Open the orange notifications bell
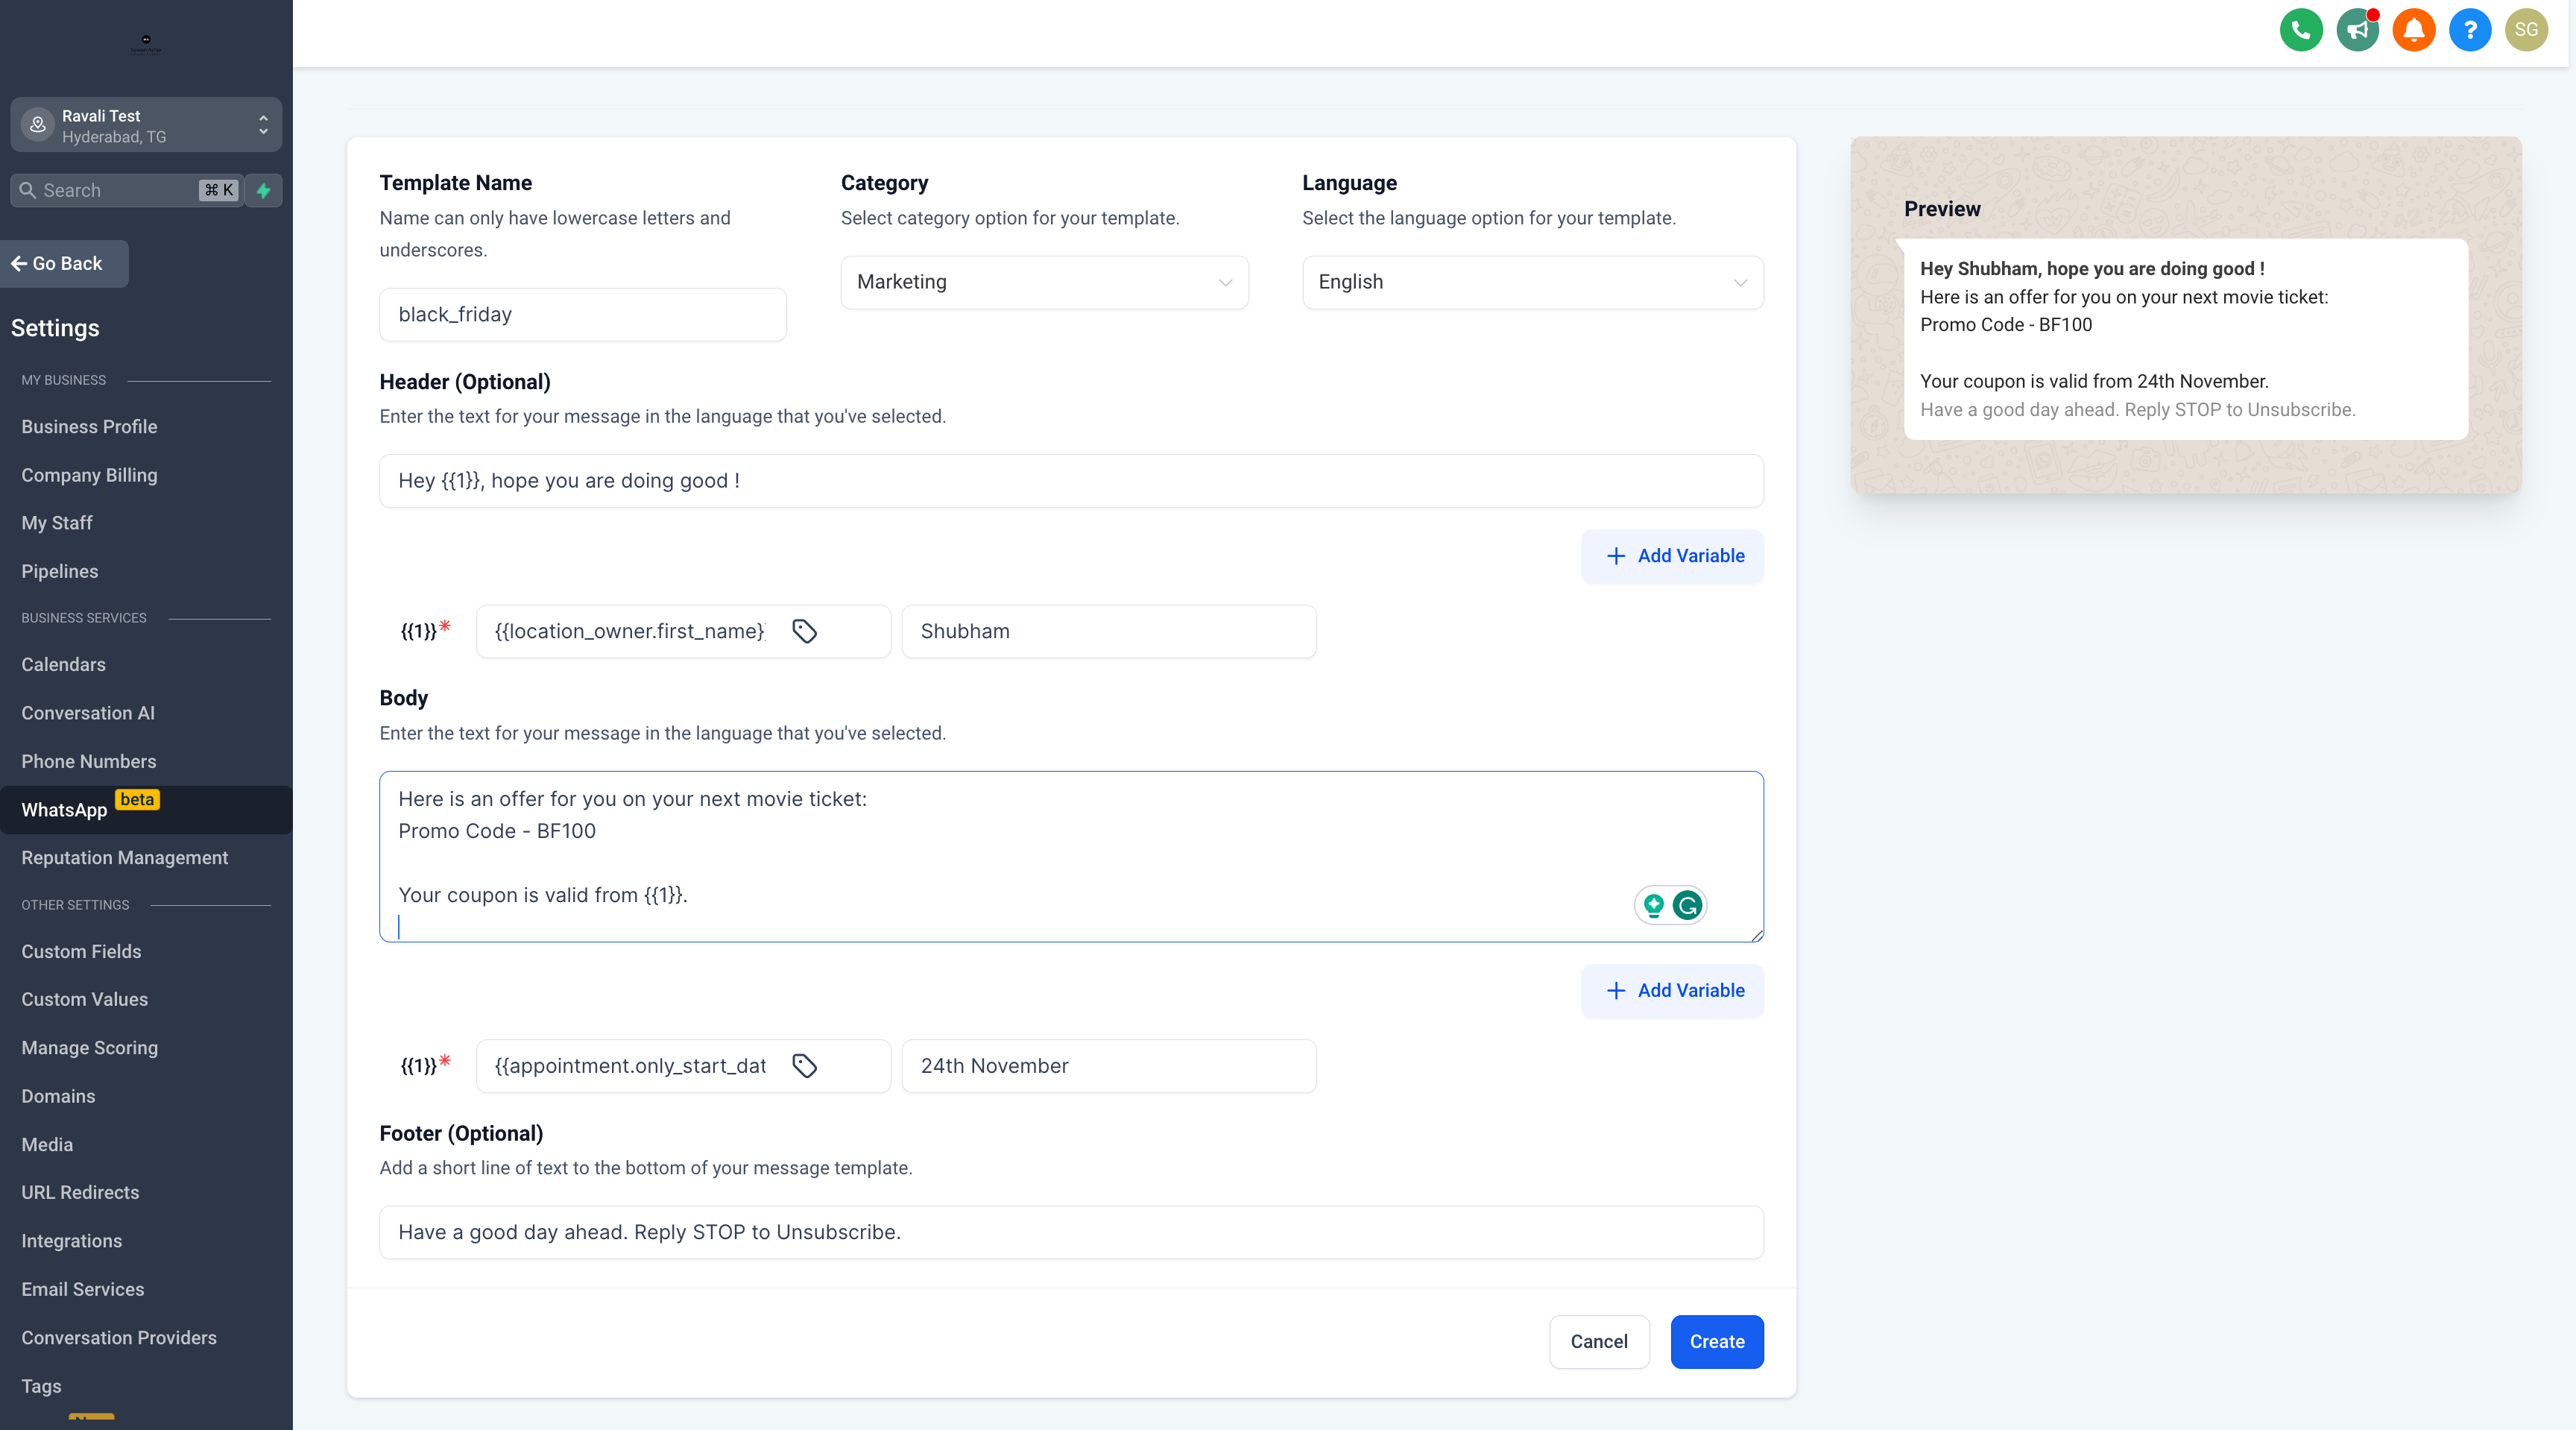2576x1430 pixels. 2413,30
